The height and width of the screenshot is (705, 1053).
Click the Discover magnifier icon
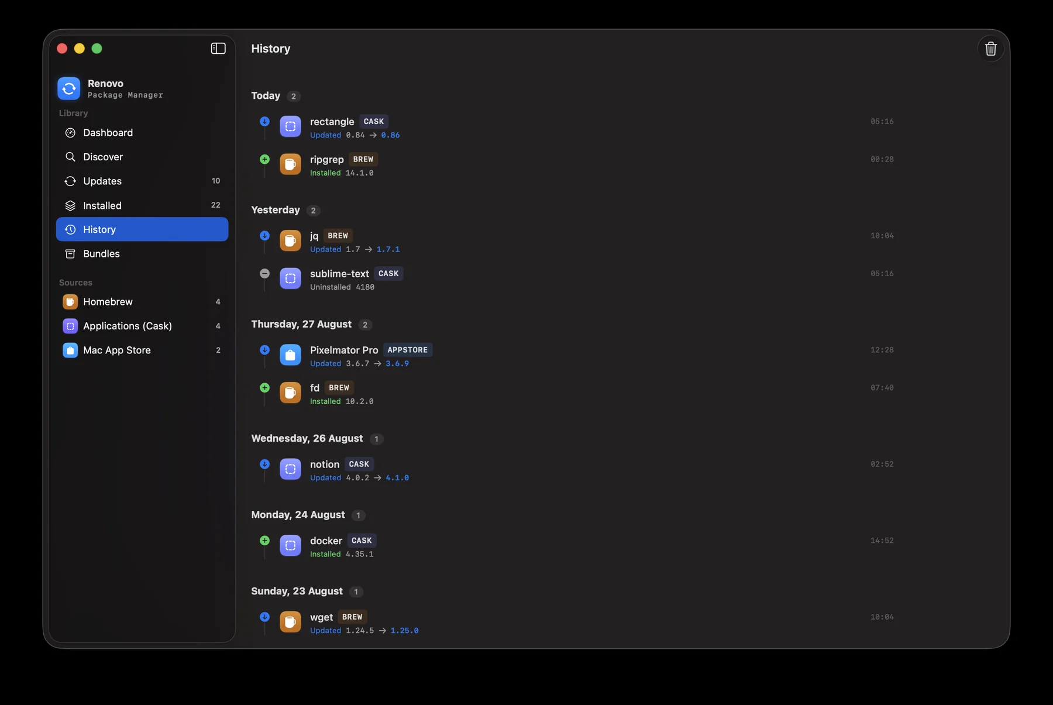70,157
